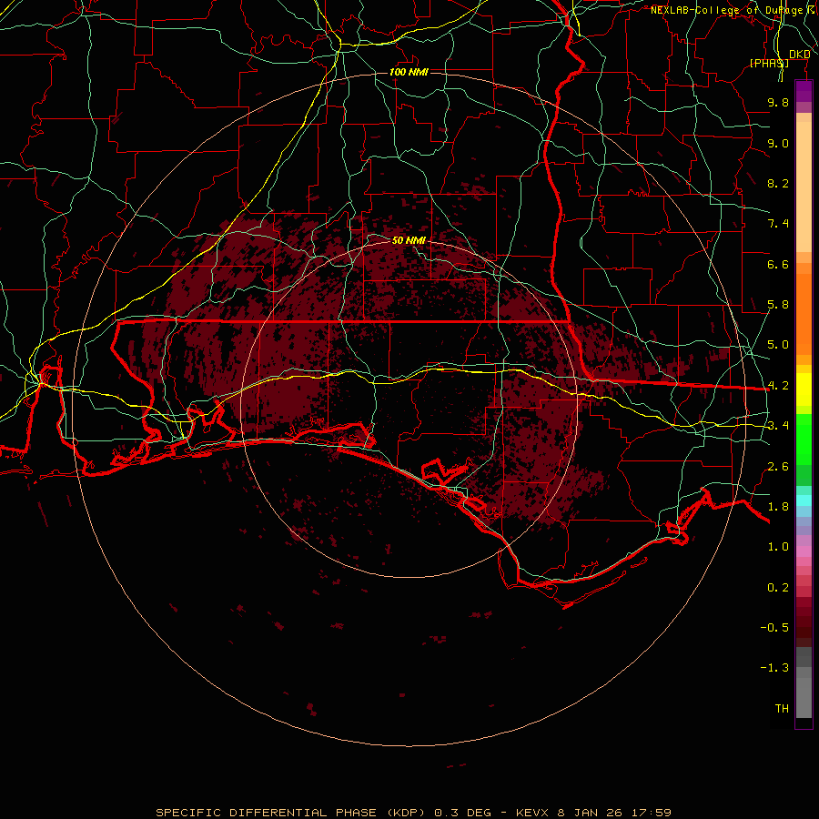Click the 0.3 DEG elevation text in the caption
This screenshot has height=819, width=819.
click(462, 813)
